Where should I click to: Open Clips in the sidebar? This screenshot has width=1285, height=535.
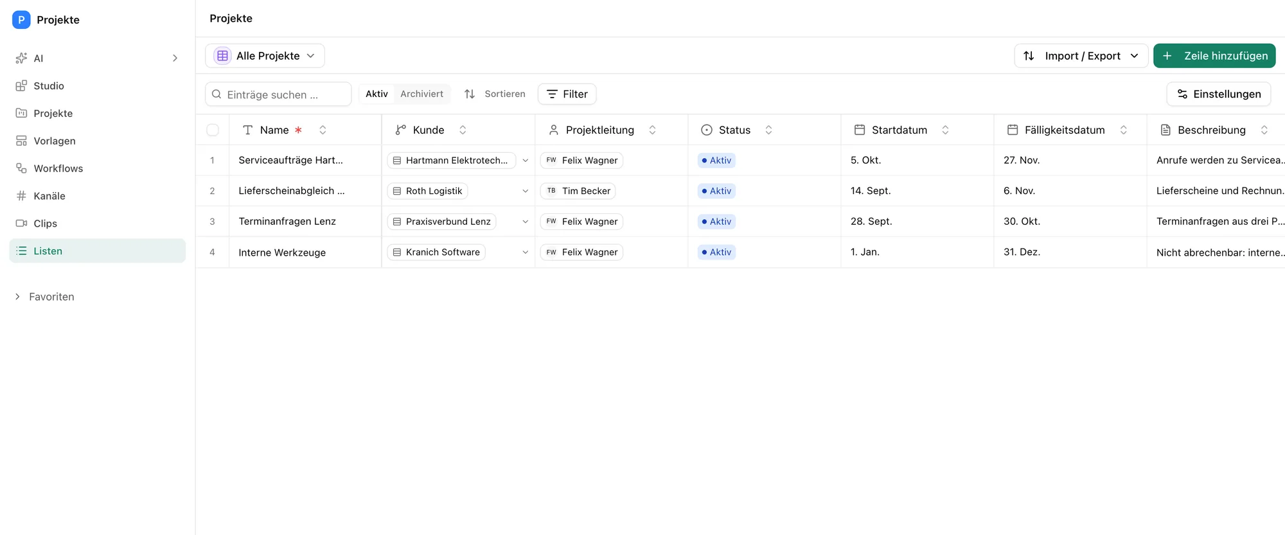pos(97,224)
